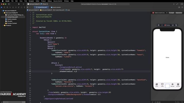Expand the Products folder
Viewport: 184px width, 103px height.
click(x=3, y=25)
